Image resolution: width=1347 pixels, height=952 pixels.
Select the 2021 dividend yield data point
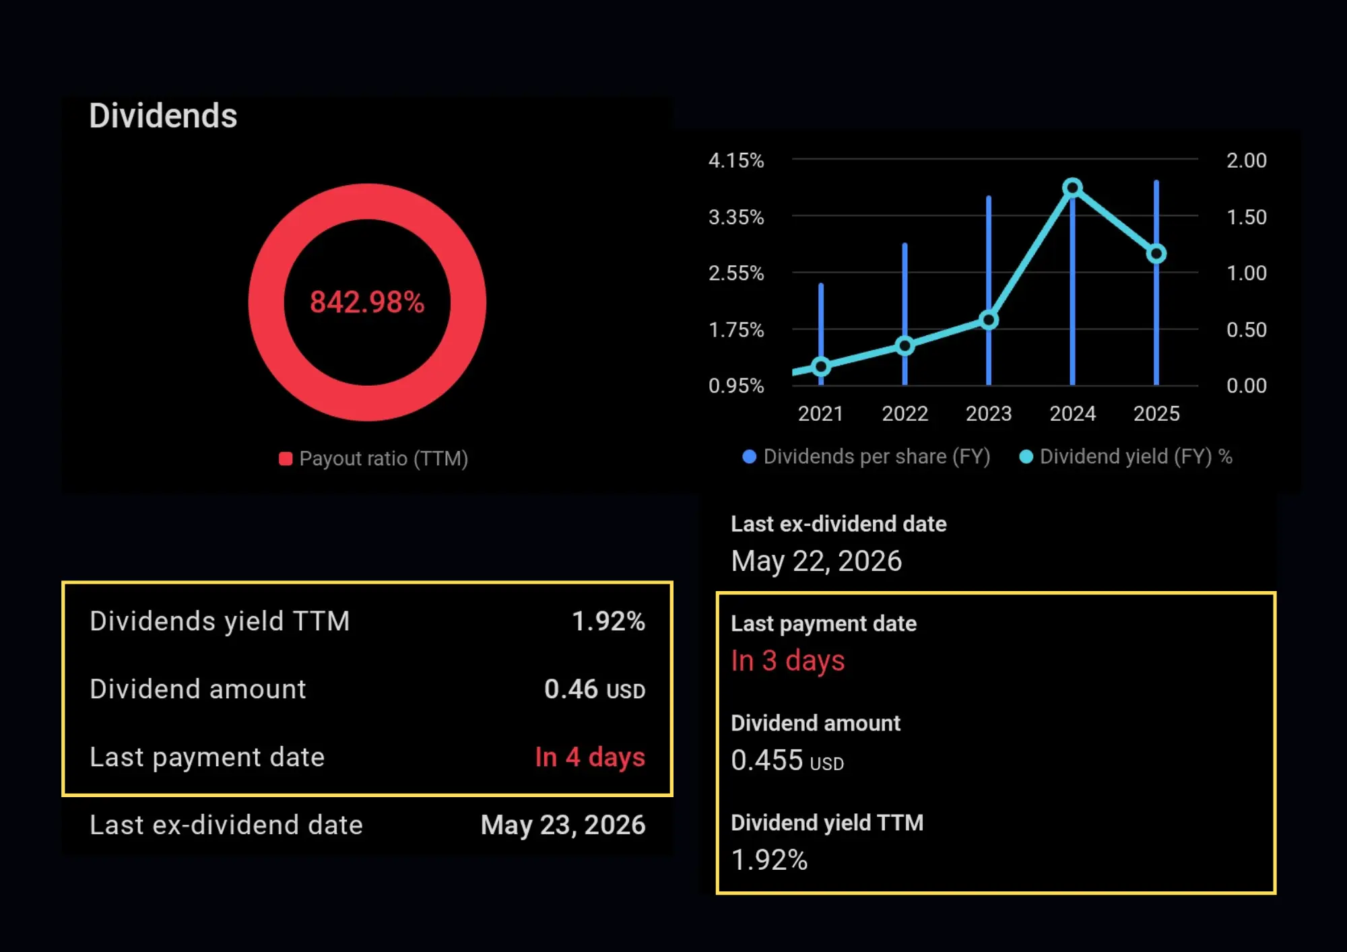(x=821, y=366)
